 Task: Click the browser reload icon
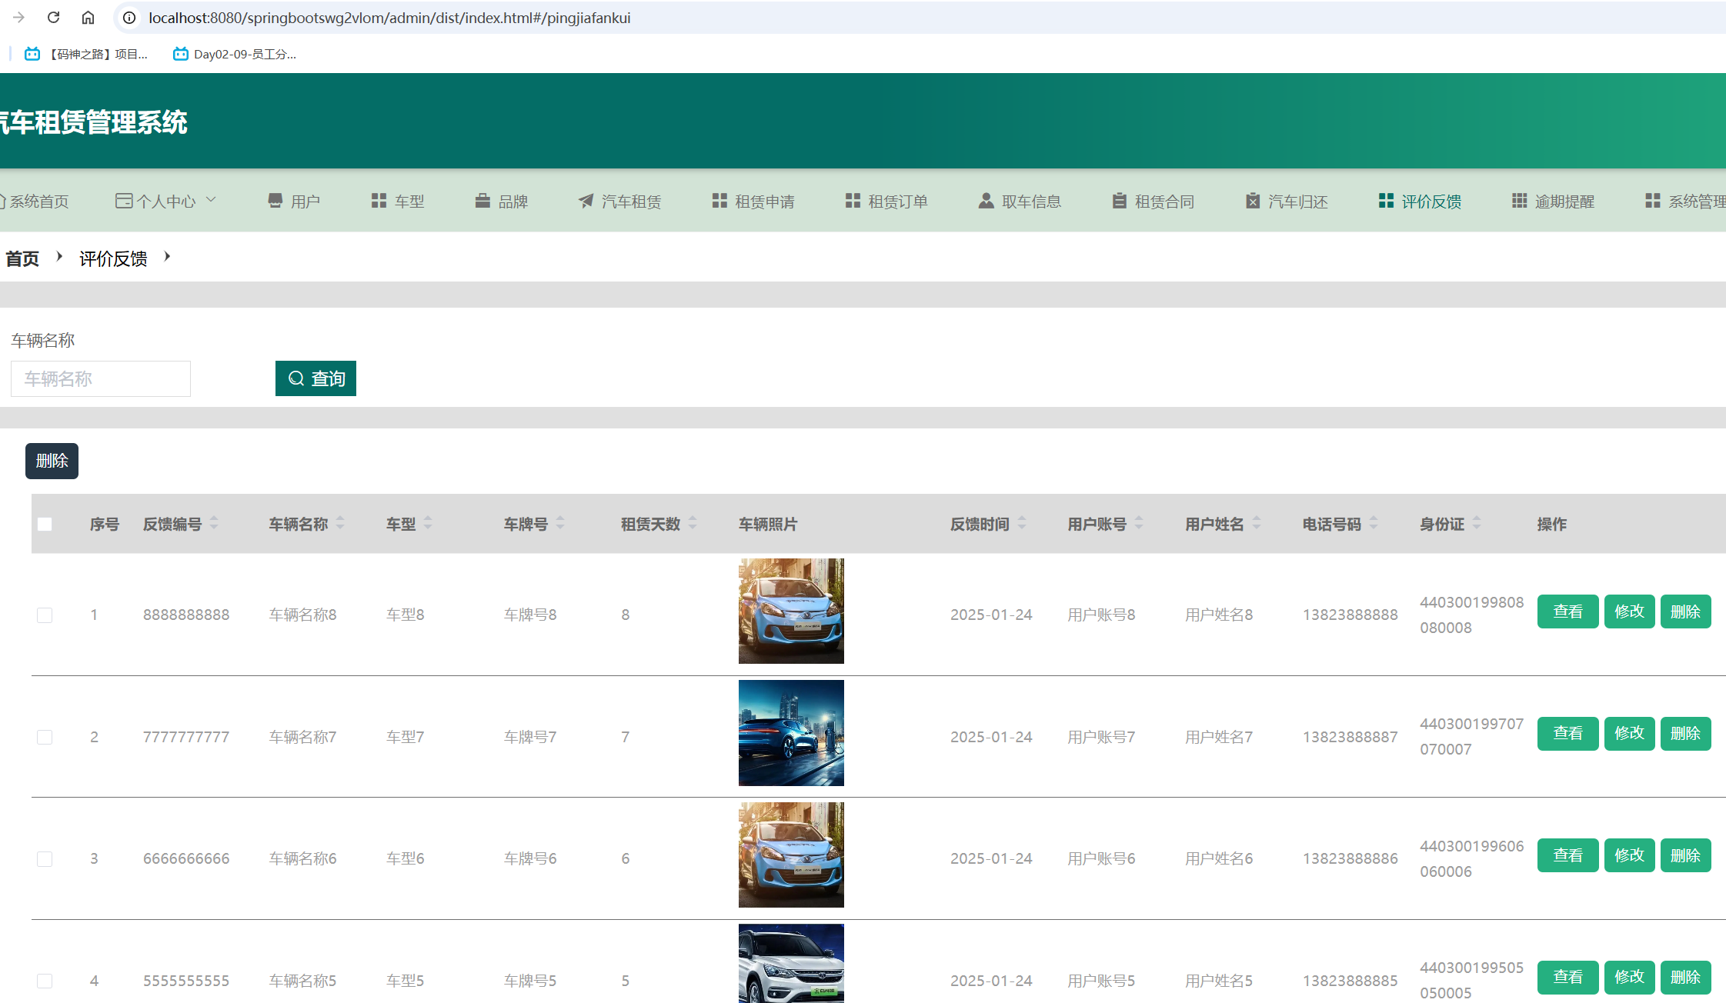[x=53, y=17]
